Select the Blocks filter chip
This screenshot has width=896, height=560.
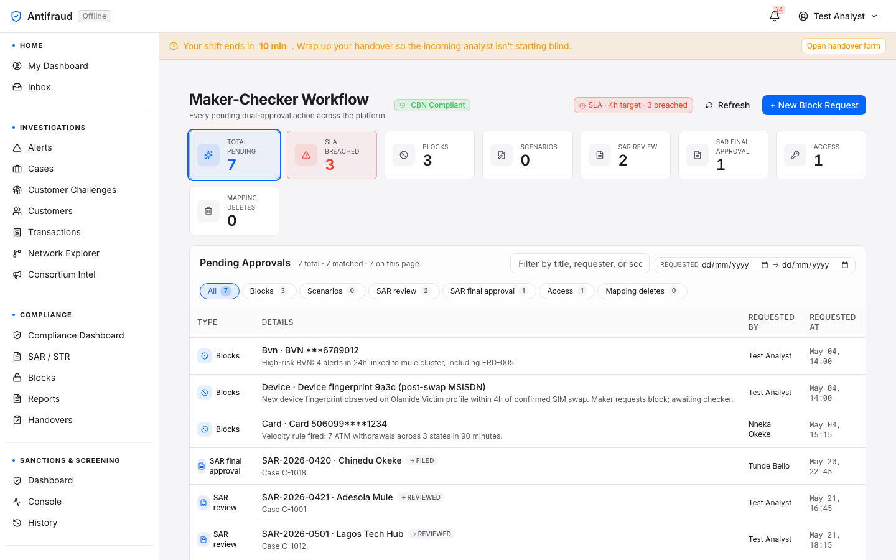tap(269, 291)
